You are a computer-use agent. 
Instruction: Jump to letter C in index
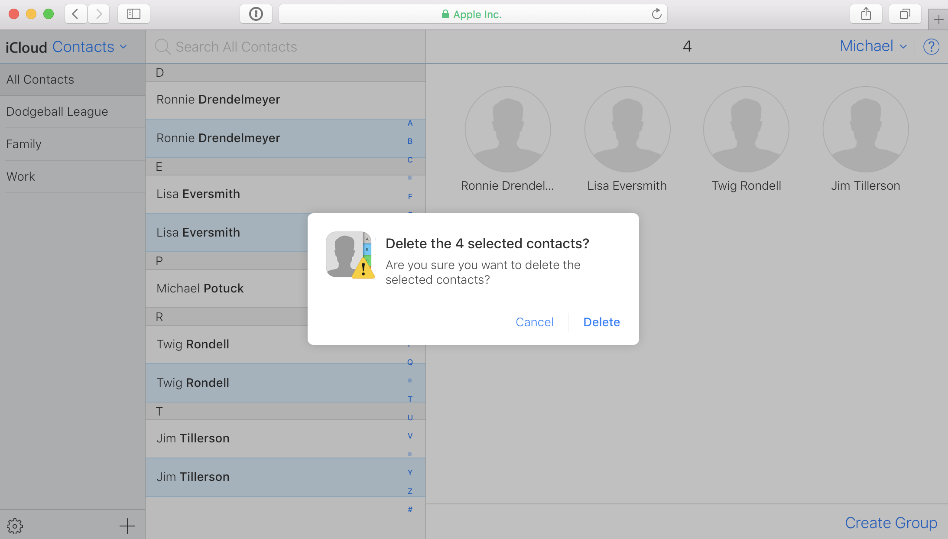(x=410, y=160)
